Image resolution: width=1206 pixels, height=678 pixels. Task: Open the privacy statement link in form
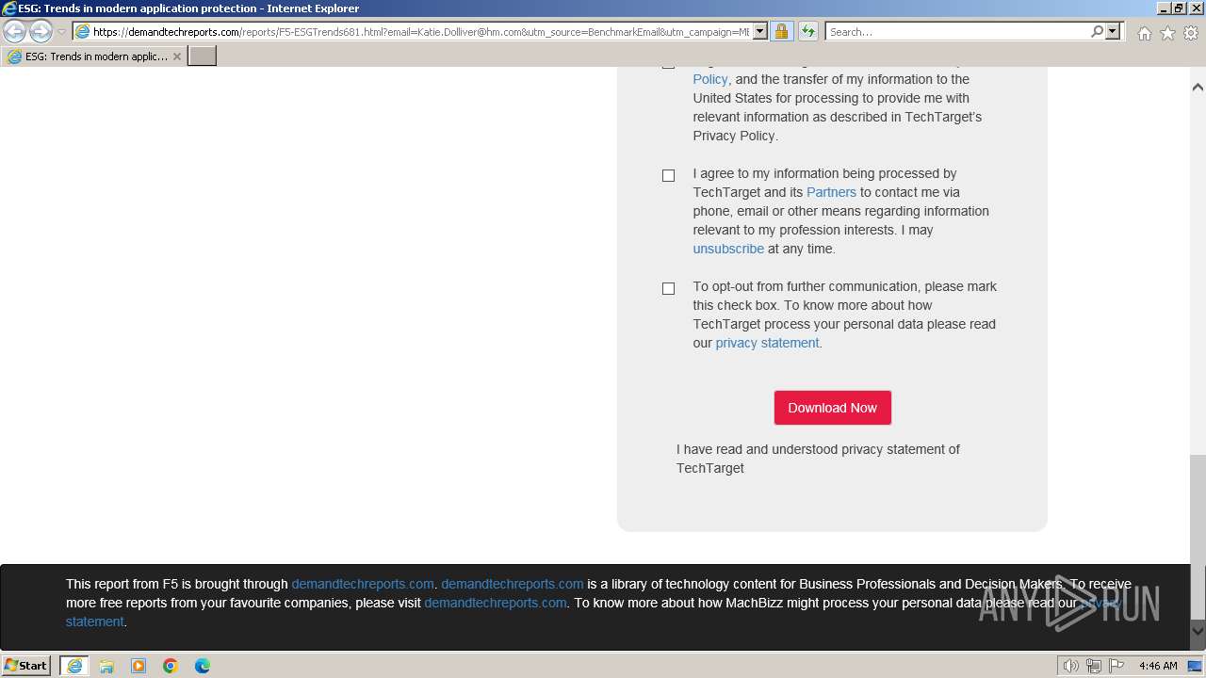tap(767, 343)
